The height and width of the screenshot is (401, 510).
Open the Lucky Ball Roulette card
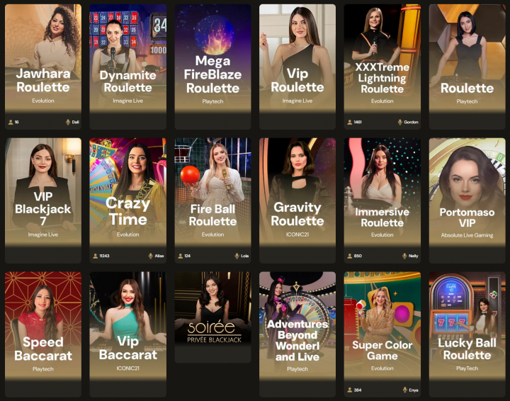coord(467,334)
